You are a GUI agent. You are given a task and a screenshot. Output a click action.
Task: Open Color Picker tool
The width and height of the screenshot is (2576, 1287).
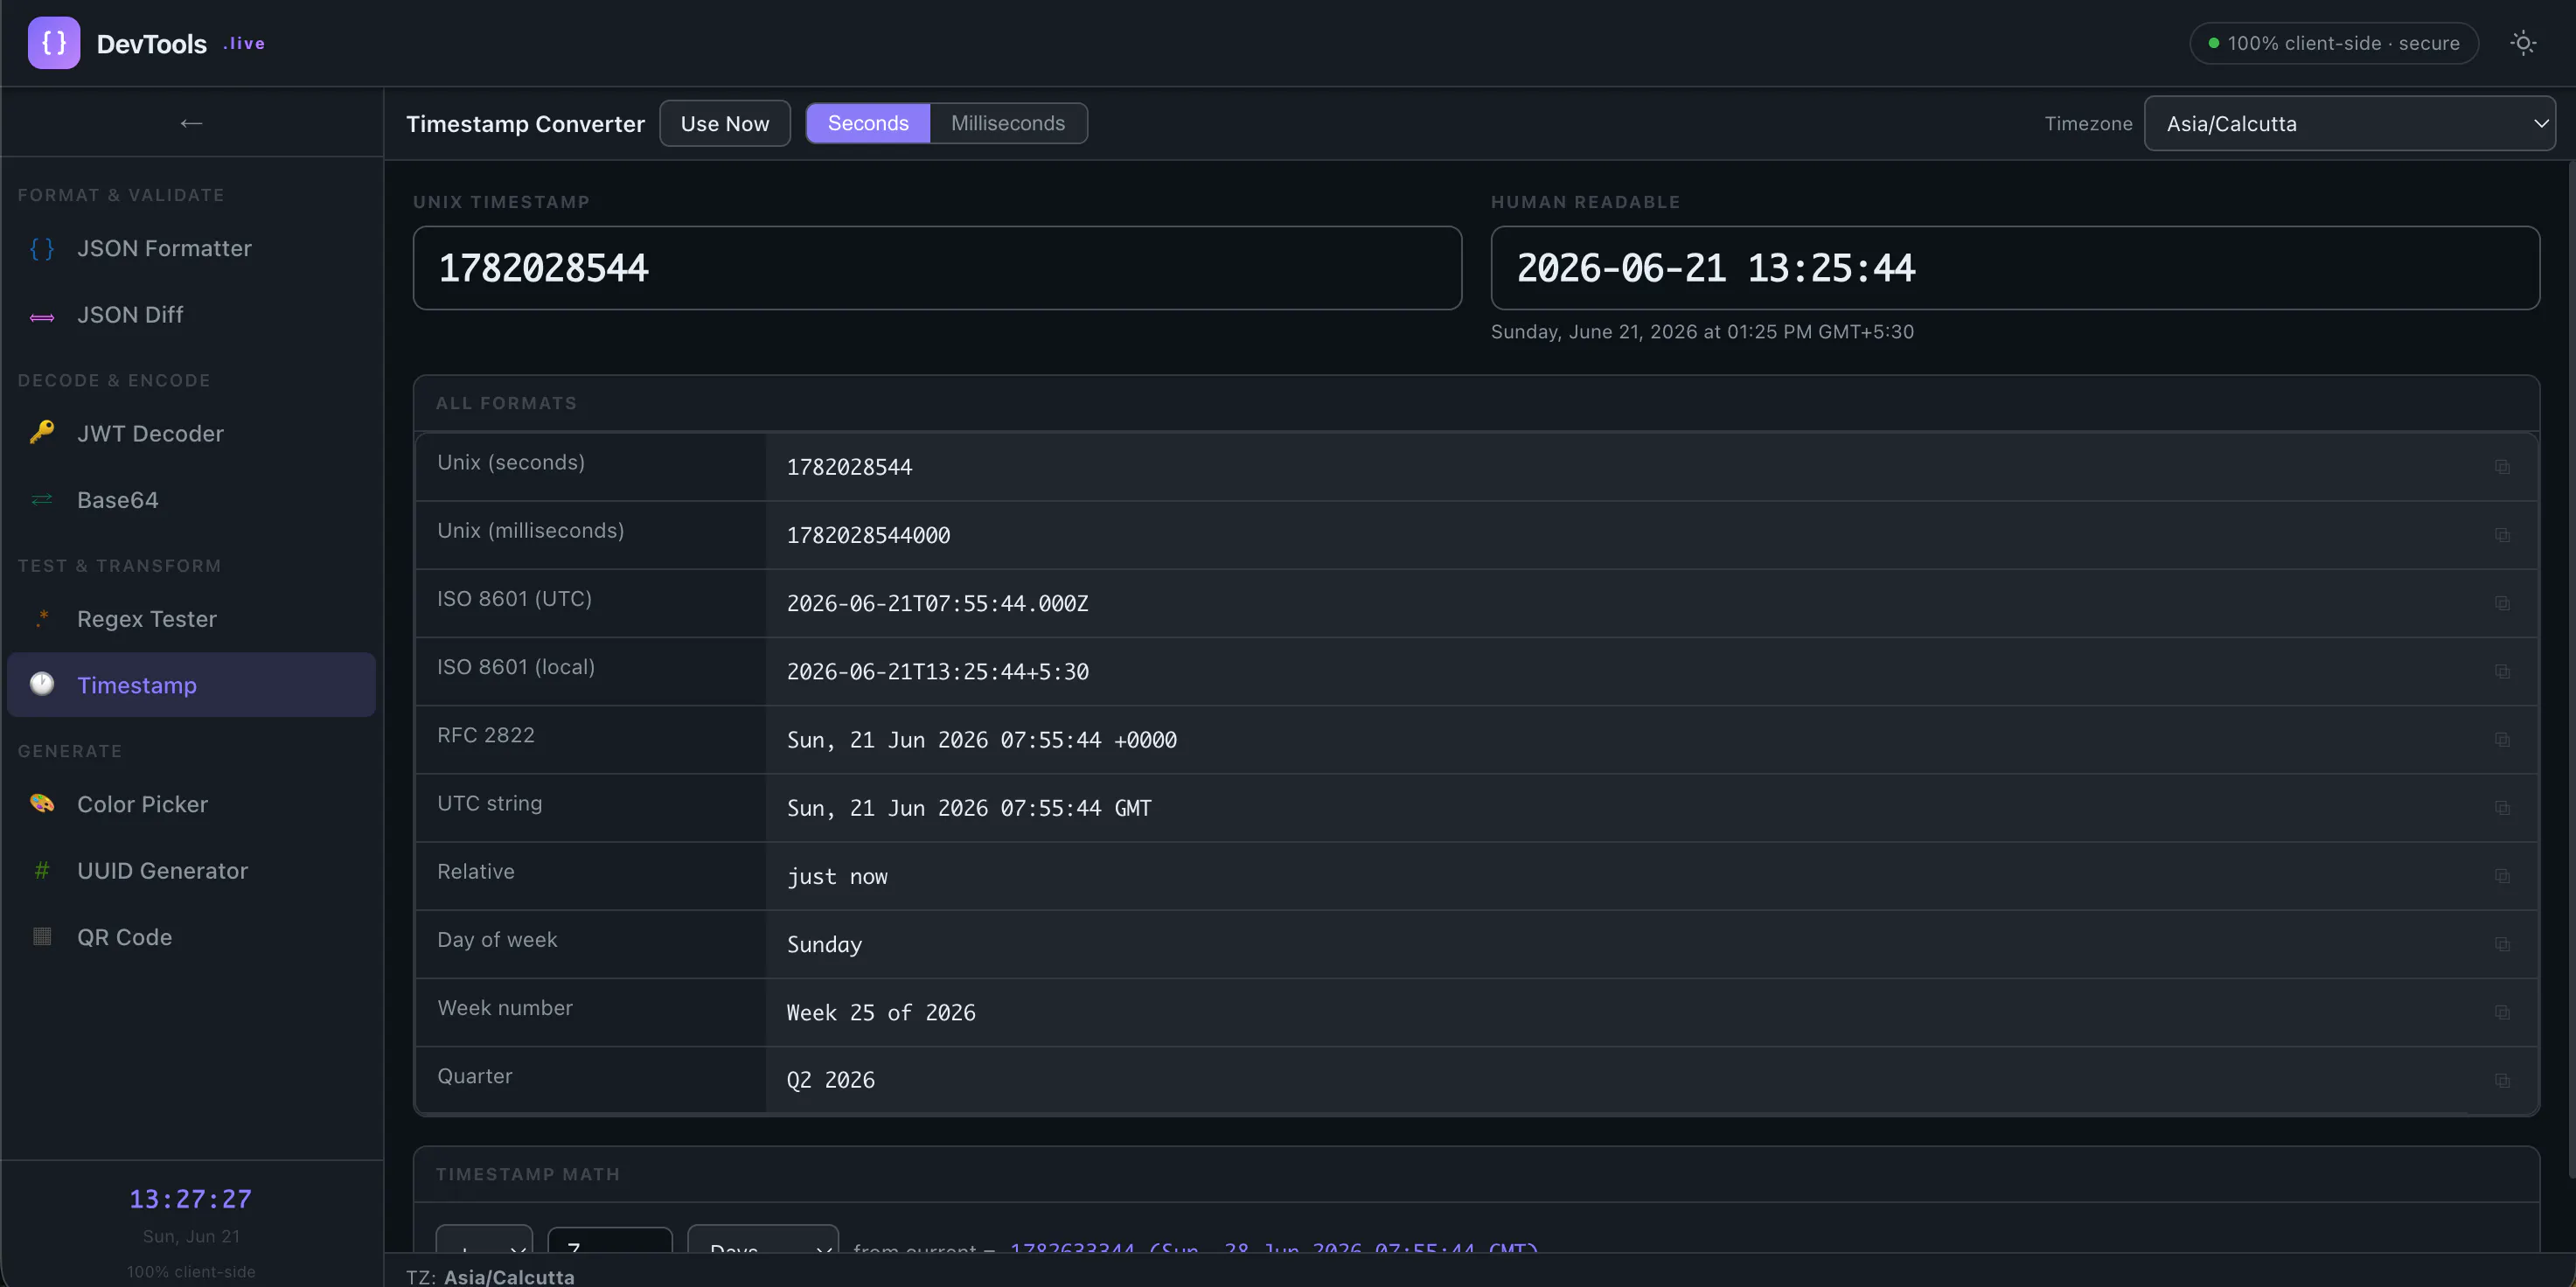point(191,804)
